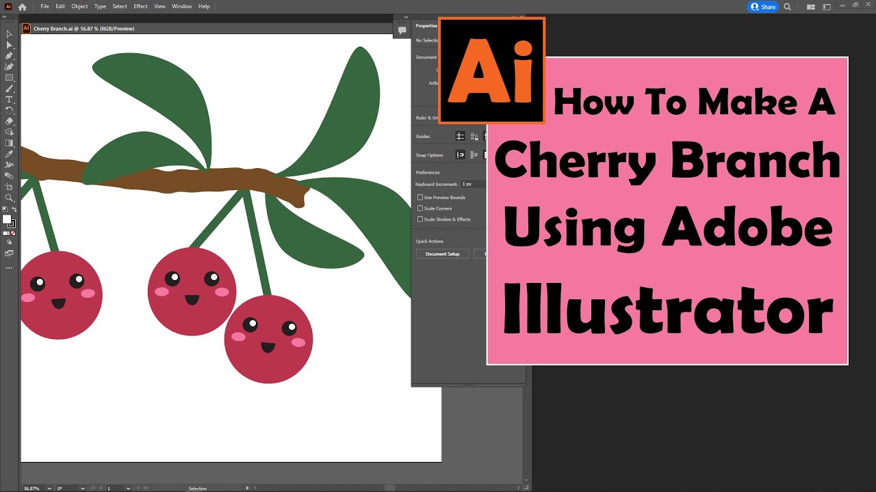Enable Use Preview Bounds checkbox
This screenshot has width=876, height=492.
coord(420,197)
